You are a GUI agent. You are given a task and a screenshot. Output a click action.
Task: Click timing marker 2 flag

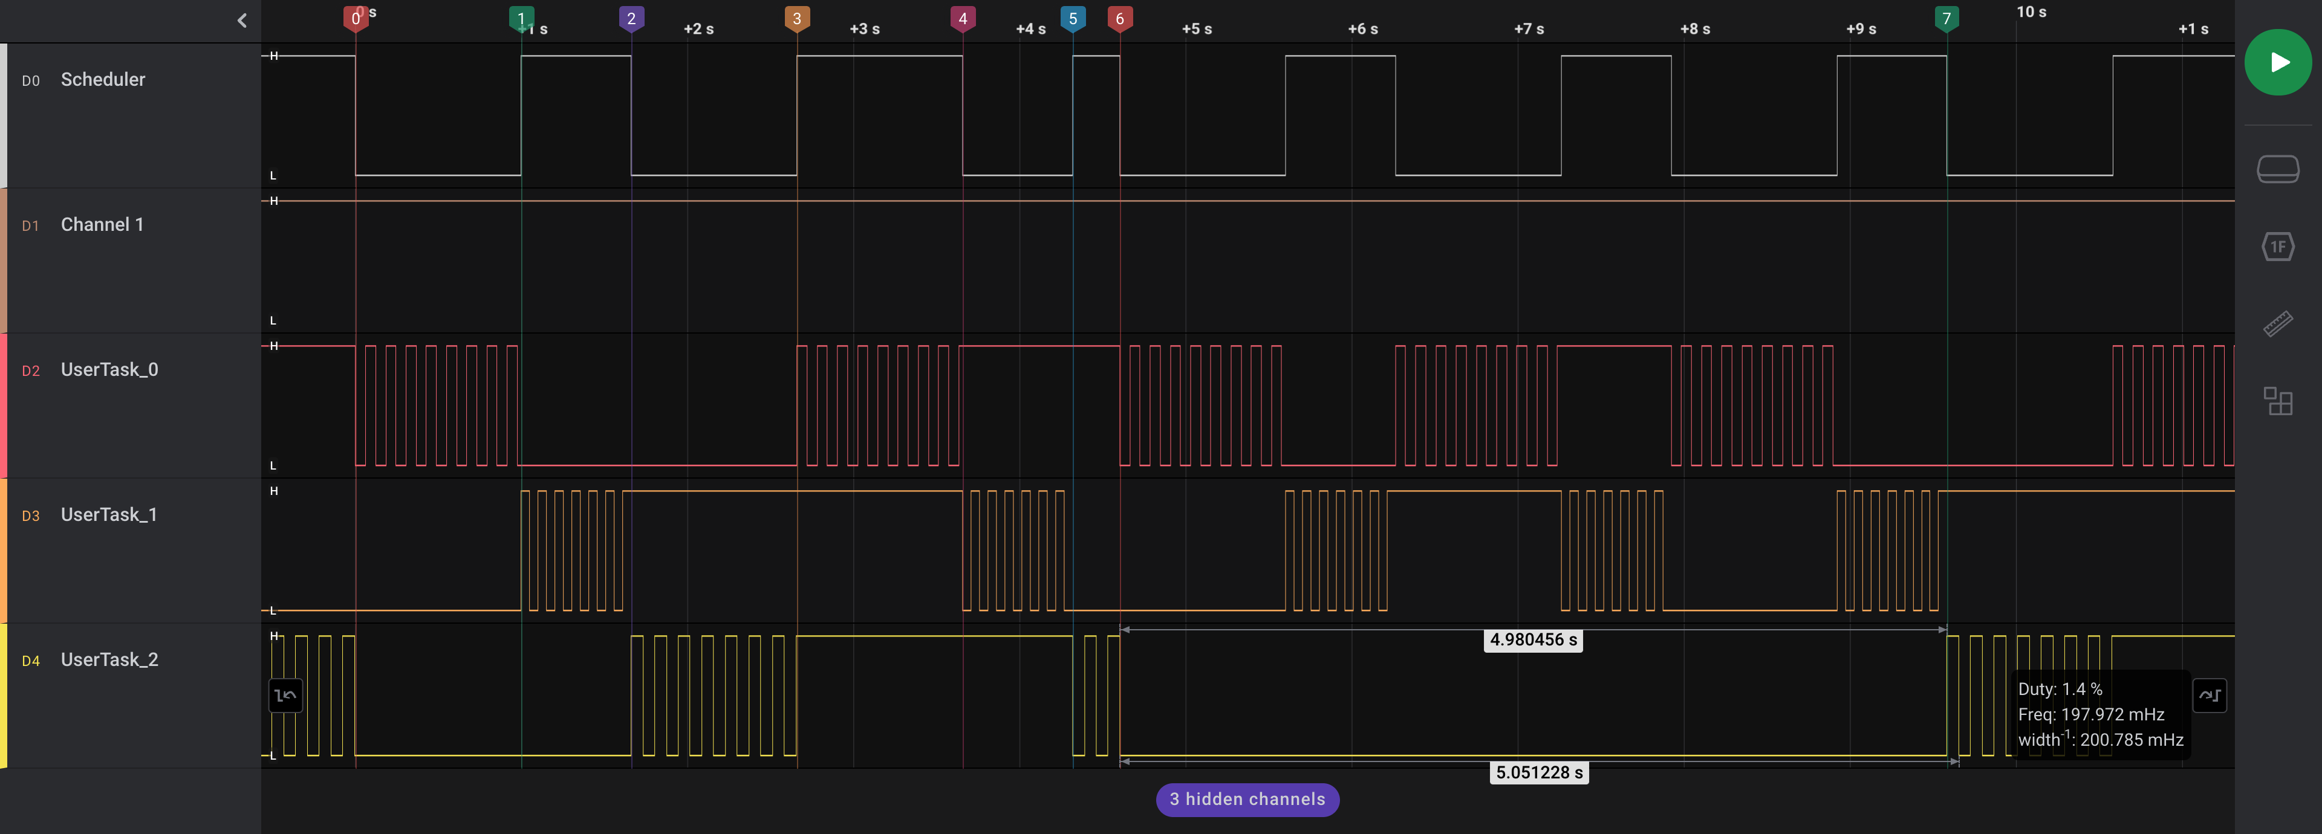point(631,18)
